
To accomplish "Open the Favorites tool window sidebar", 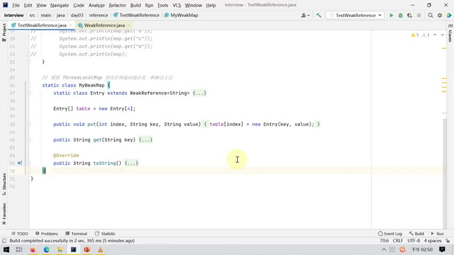I will [x=4, y=214].
